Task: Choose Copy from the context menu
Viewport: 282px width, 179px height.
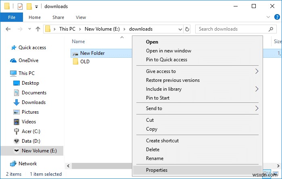Action: [x=197, y=129]
